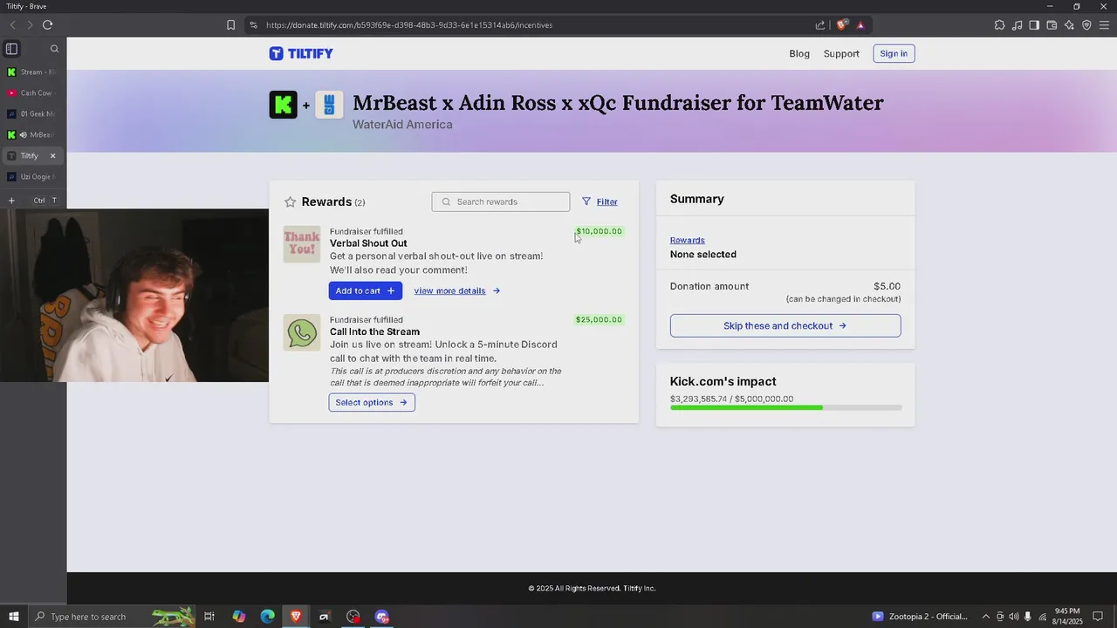This screenshot has width=1117, height=628.
Task: Switch to the 'Stream - Ki' Kick tab
Action: coord(33,72)
